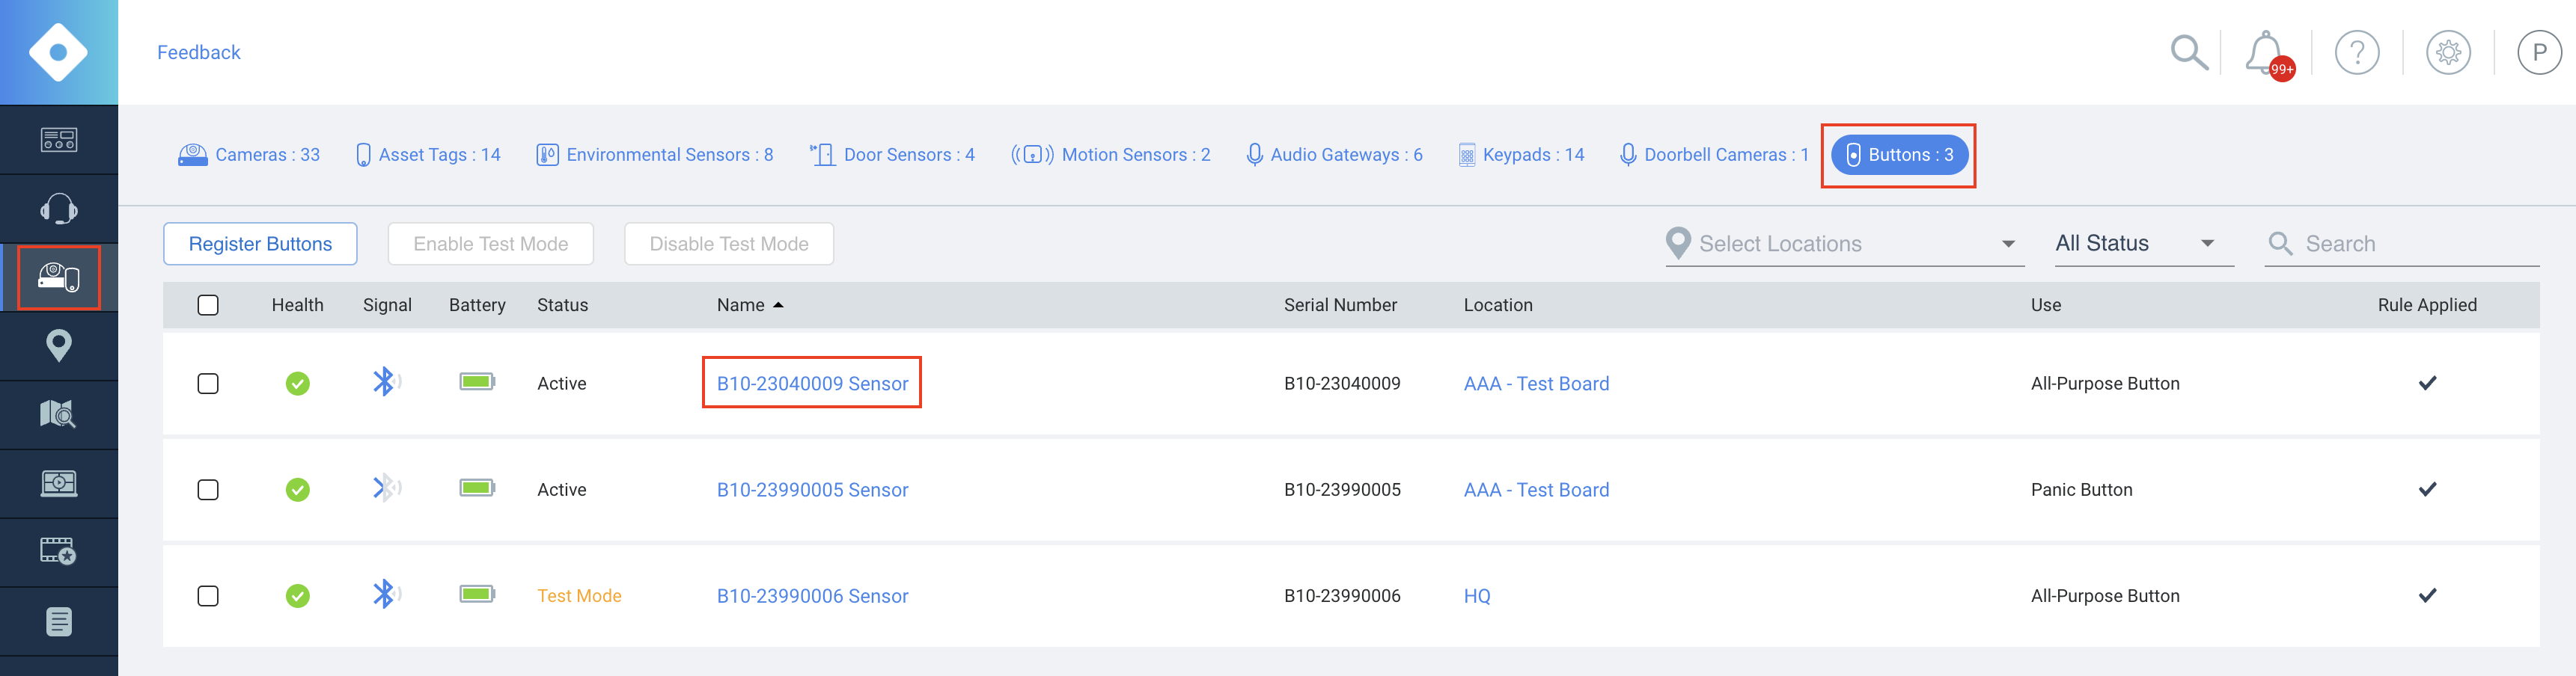The image size is (2576, 676).
Task: Click Bluetooth signal icon for B10-23990006 Sensor
Action: [x=386, y=594]
